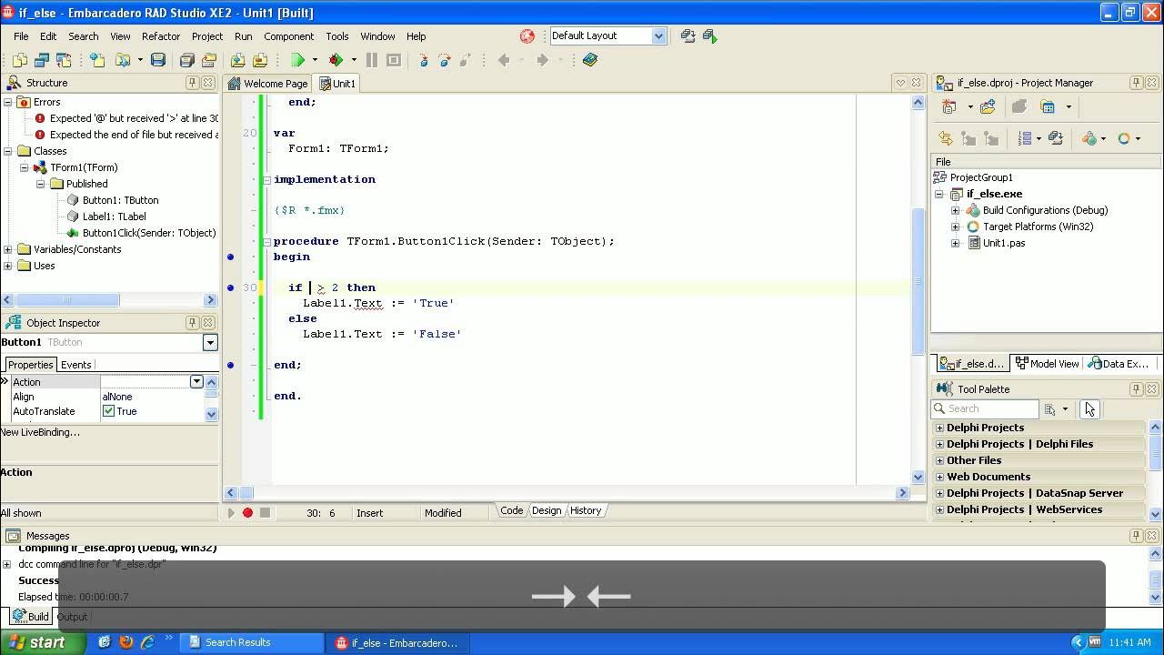This screenshot has width=1164, height=655.
Task: Toggle the AutoTranslate True checkbox
Action: 108,411
